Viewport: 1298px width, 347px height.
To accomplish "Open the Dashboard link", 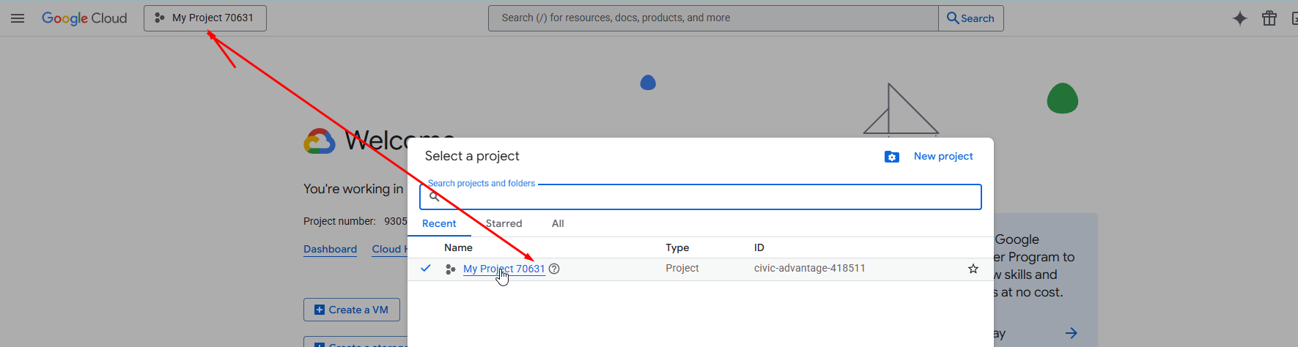I will tap(330, 249).
